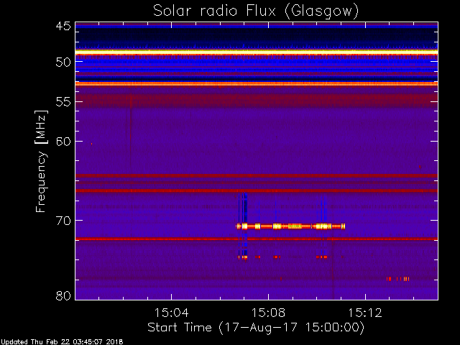Click the "Frequency [MHz]" axis label
This screenshot has height=345, width=460.
(41, 161)
